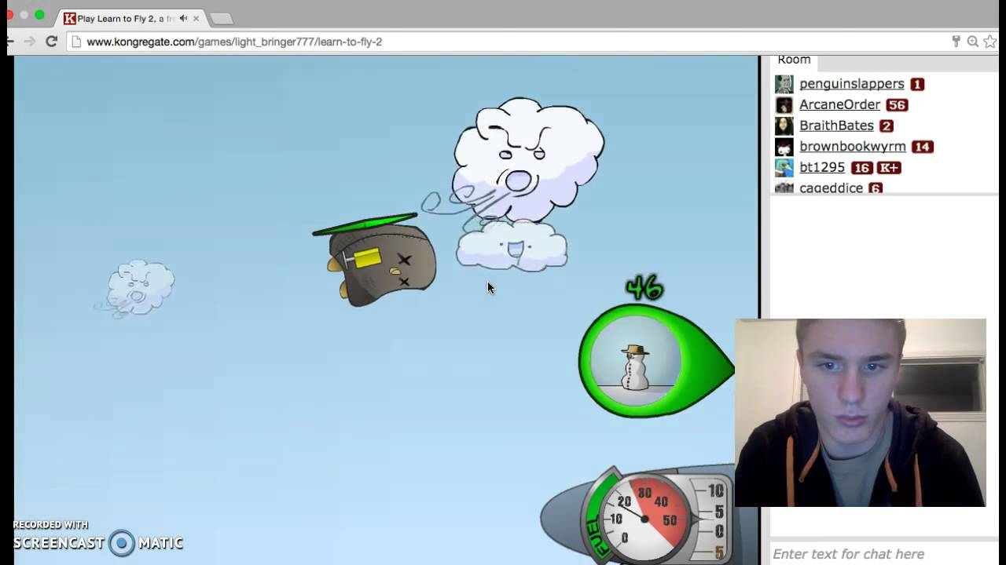Open cageddice user profile
The image size is (1006, 565).
[831, 188]
